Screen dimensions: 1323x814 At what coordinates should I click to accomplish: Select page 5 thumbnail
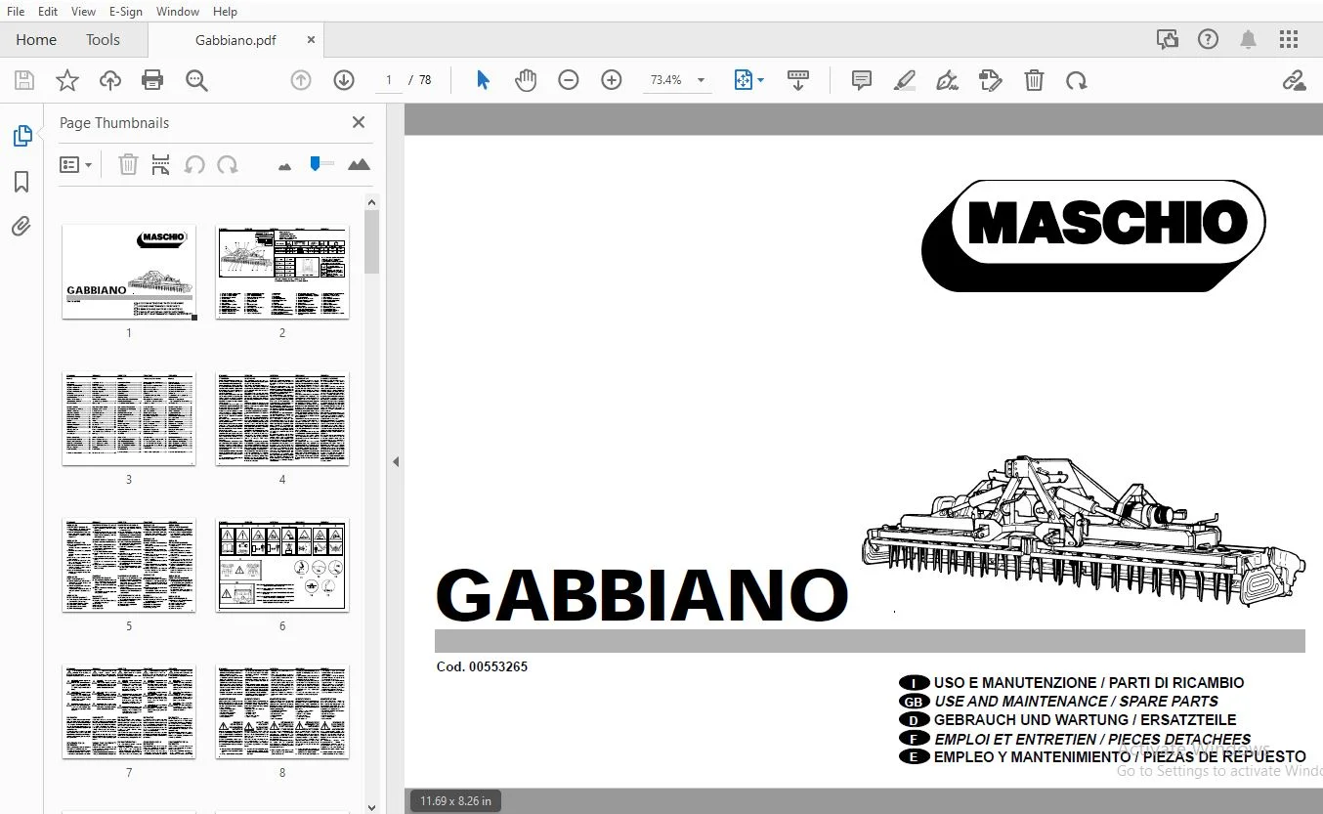pyautogui.click(x=129, y=565)
